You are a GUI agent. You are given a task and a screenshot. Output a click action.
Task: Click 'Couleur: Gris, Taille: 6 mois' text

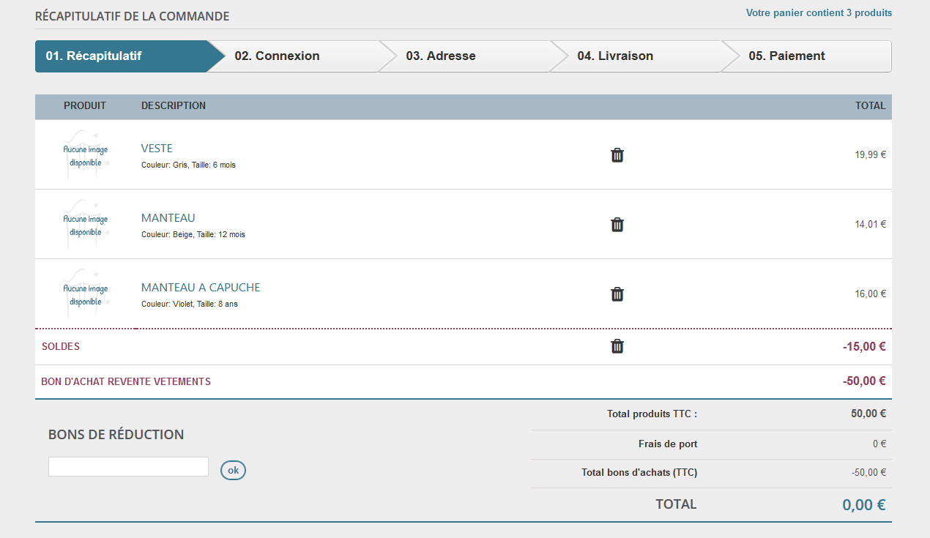click(x=188, y=165)
